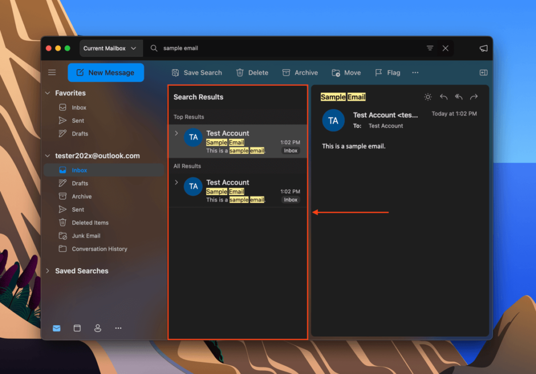Click the New Message button

[106, 73]
